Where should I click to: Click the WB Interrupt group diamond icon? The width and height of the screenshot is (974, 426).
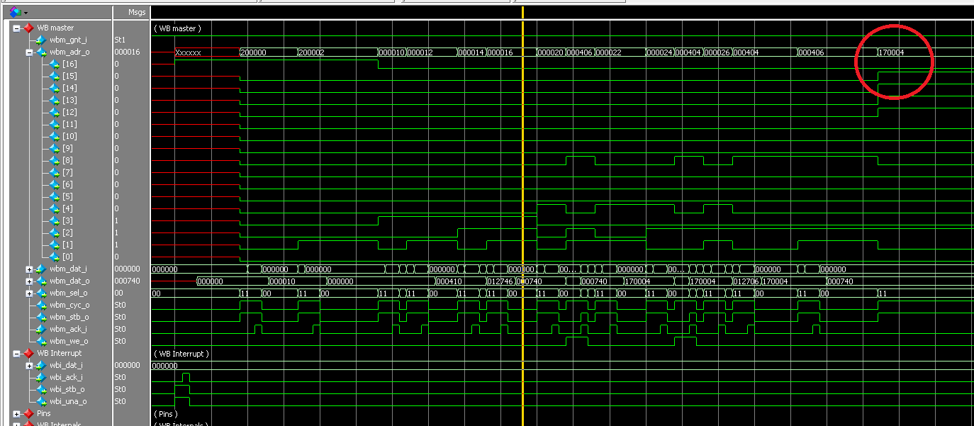coord(28,353)
